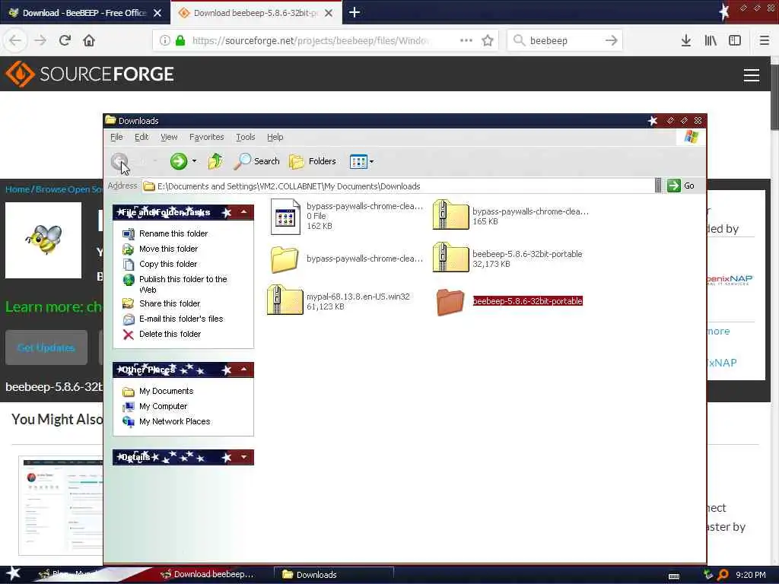Image resolution: width=779 pixels, height=584 pixels.
Task: Open the File menu
Action: click(x=116, y=137)
